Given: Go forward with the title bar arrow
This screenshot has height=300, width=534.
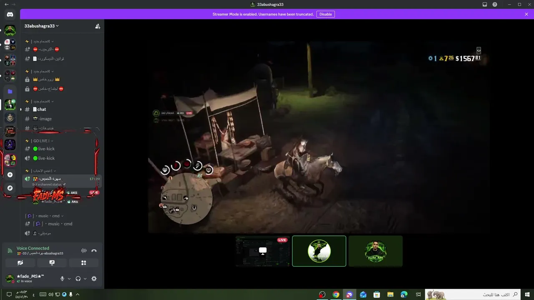Looking at the screenshot, I should 14,4.
